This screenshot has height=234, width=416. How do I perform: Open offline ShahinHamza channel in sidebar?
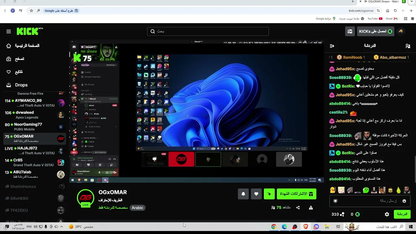tap(34, 187)
